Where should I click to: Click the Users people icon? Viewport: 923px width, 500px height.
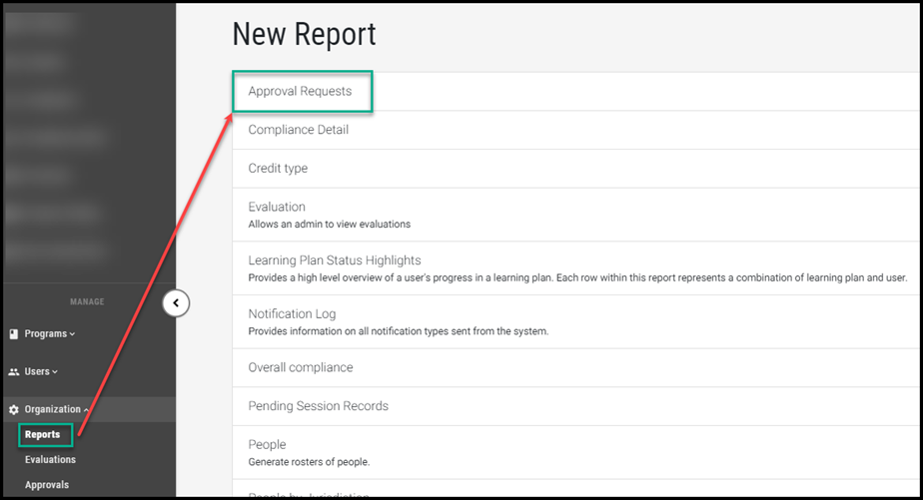[14, 372]
